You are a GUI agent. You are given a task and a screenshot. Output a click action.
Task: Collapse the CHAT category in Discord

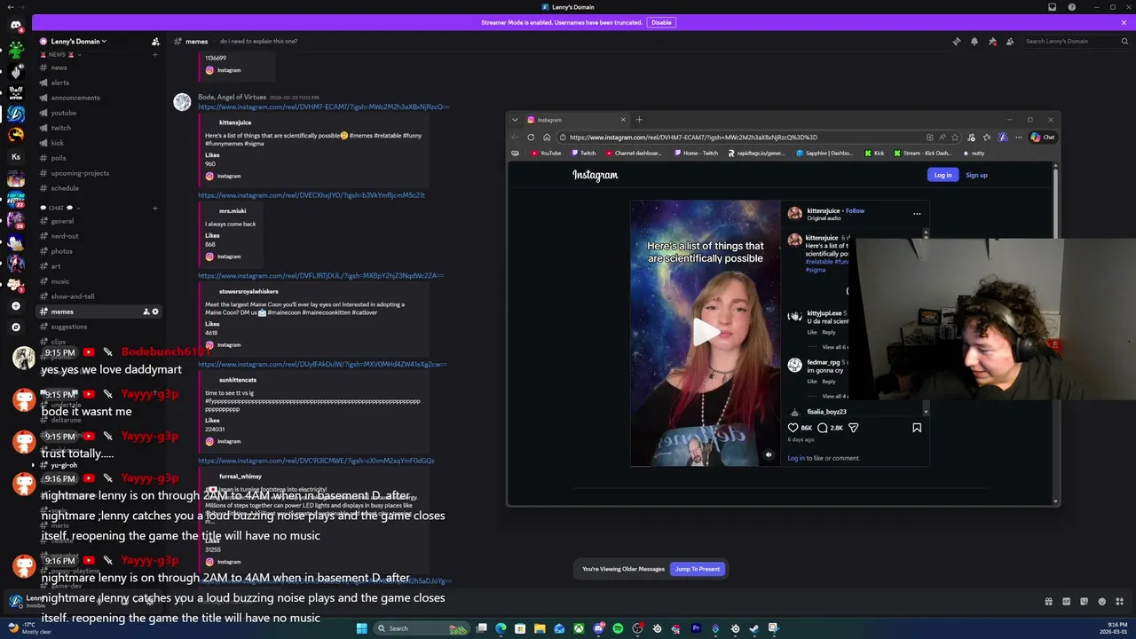tap(59, 208)
